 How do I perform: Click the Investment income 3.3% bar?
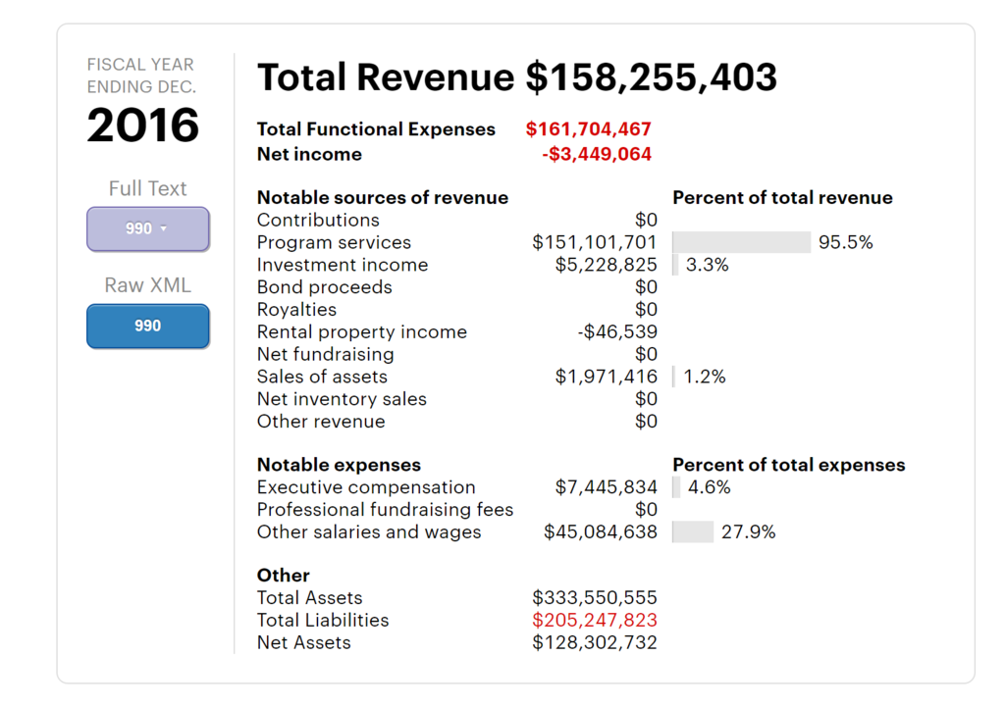675,265
